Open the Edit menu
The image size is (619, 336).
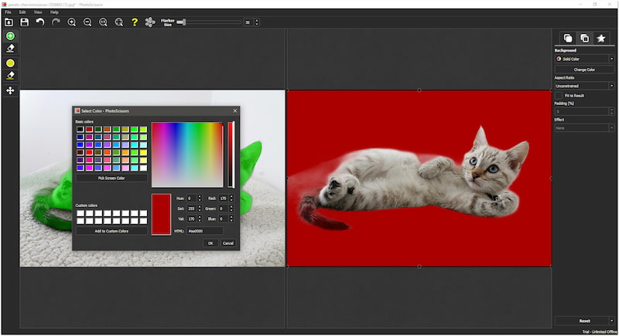22,12
